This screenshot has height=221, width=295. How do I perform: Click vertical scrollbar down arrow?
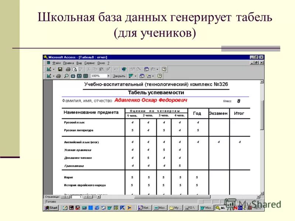pyautogui.click(x=262, y=193)
